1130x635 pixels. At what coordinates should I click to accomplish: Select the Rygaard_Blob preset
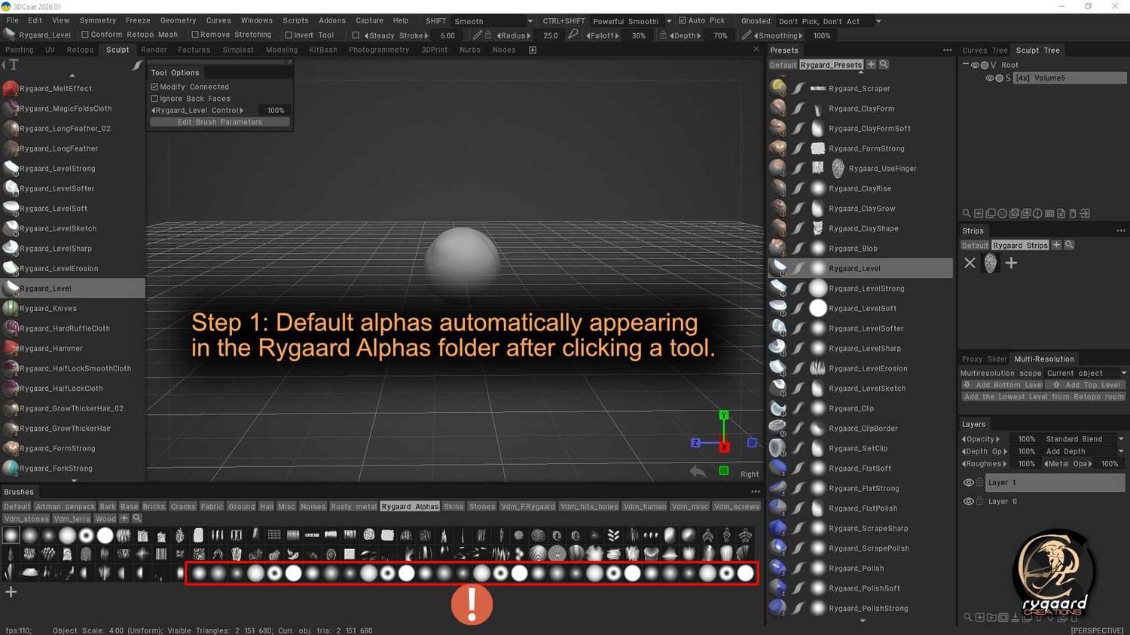pyautogui.click(x=859, y=249)
